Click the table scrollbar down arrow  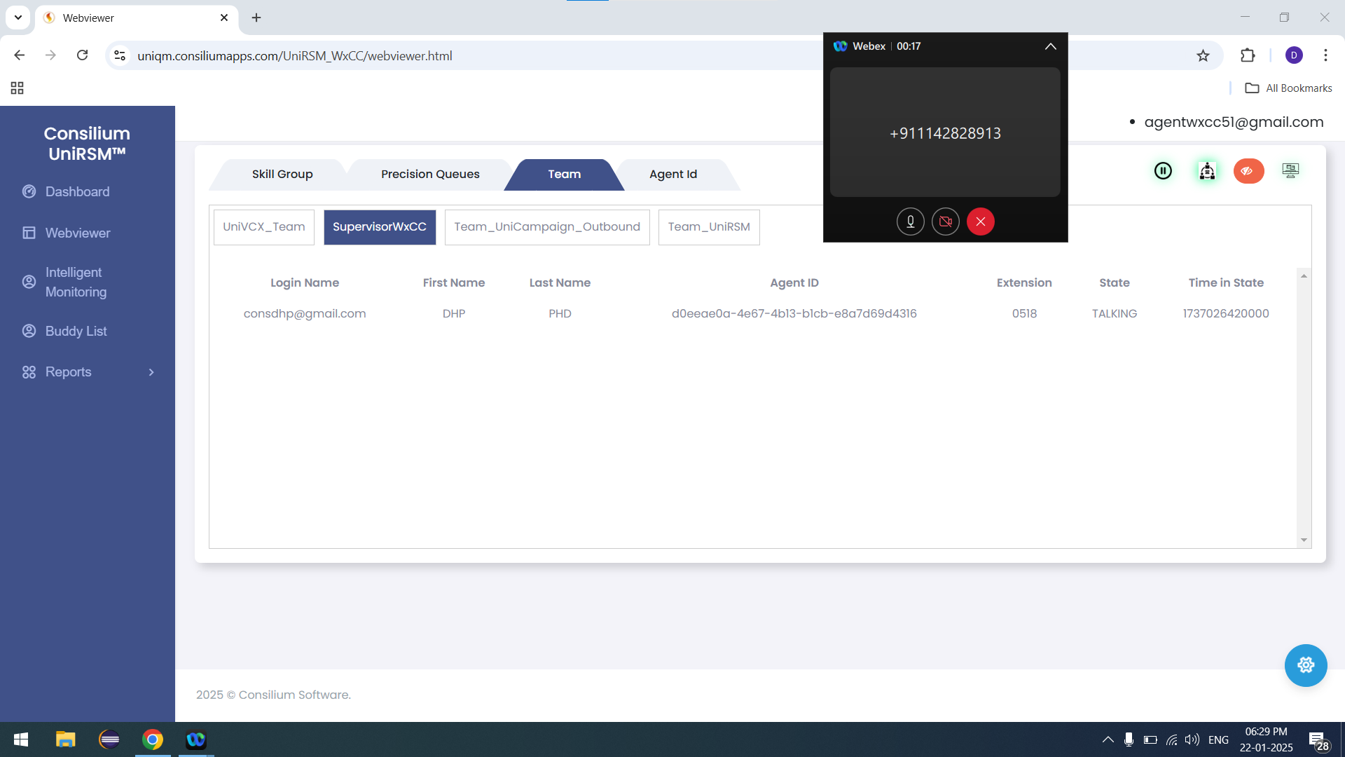[x=1304, y=540]
